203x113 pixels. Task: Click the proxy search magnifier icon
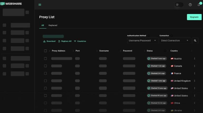195,40
